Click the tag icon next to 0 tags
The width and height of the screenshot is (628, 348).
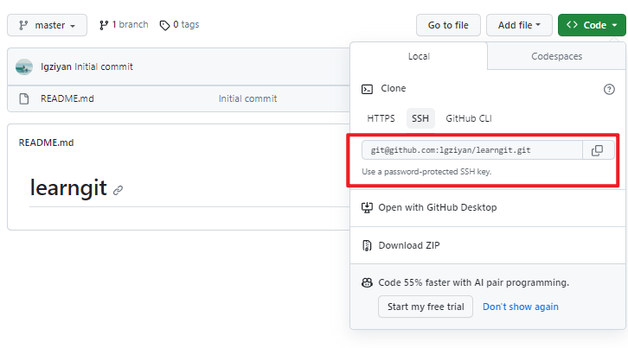click(164, 25)
